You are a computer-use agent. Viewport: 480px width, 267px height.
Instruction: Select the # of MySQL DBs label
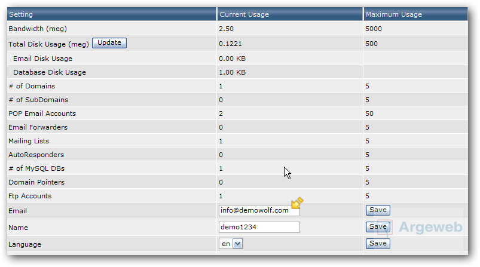(x=36, y=168)
